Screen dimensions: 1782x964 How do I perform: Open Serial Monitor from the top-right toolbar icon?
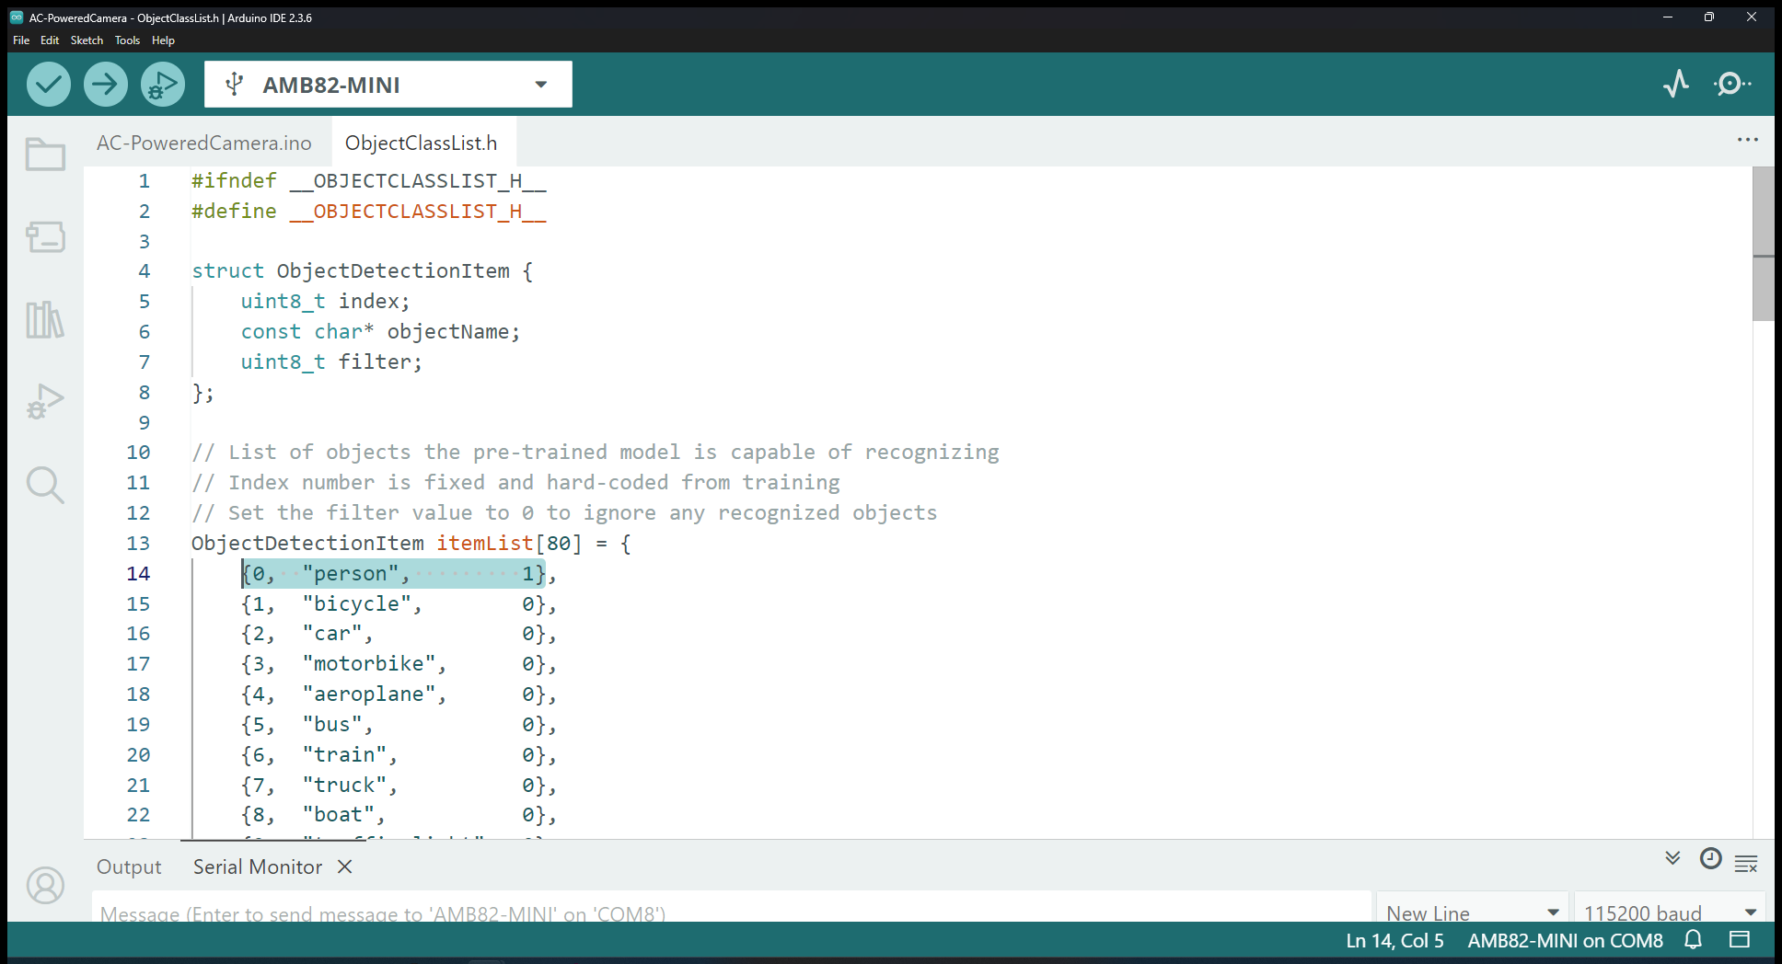pyautogui.click(x=1731, y=84)
